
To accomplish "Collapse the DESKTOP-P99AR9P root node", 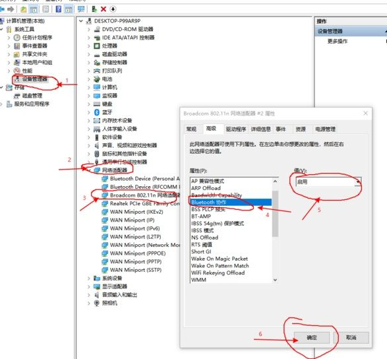I will pos(80,21).
